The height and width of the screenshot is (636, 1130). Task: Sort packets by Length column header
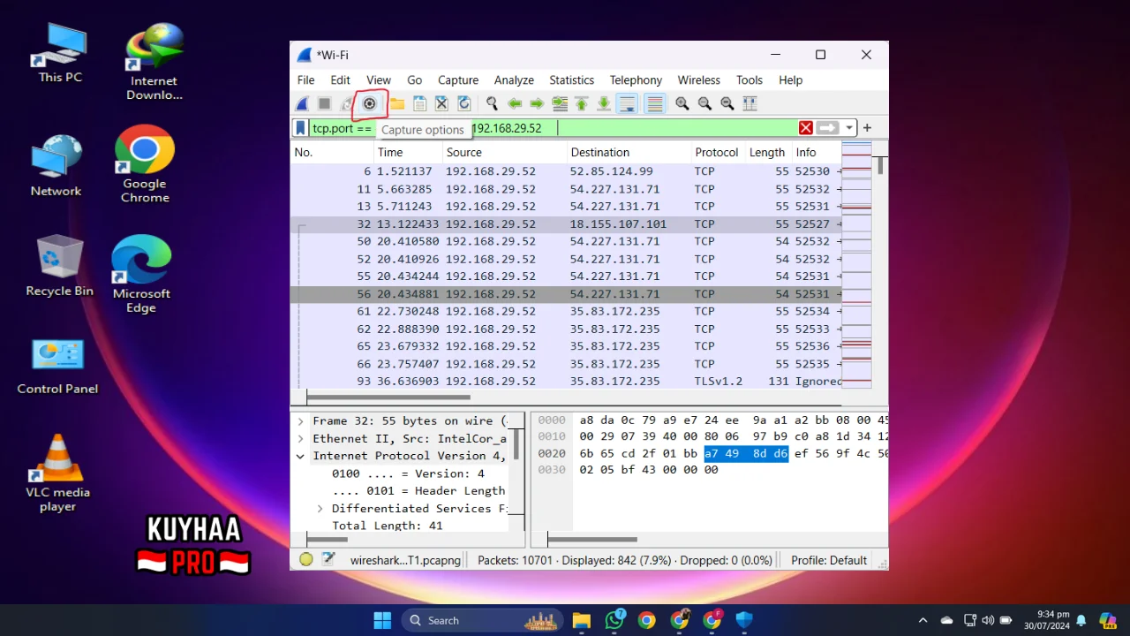pos(767,152)
